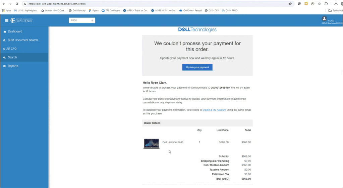
Task: Click the round beige extension icon
Action: click(x=313, y=4)
